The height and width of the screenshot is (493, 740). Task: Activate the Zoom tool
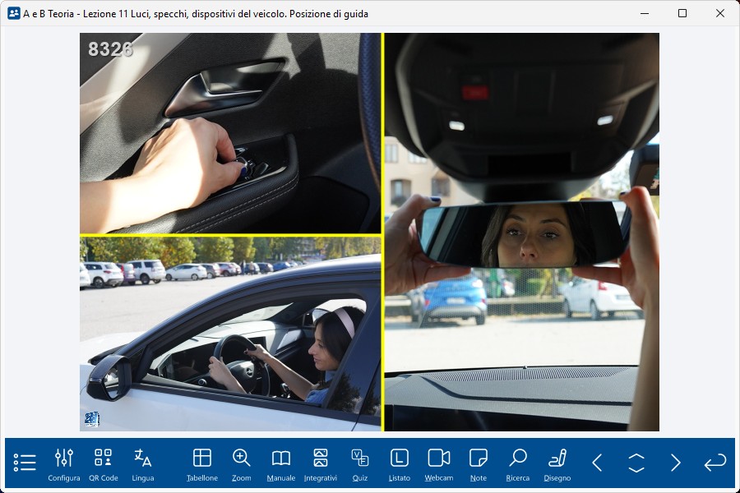[x=242, y=464]
